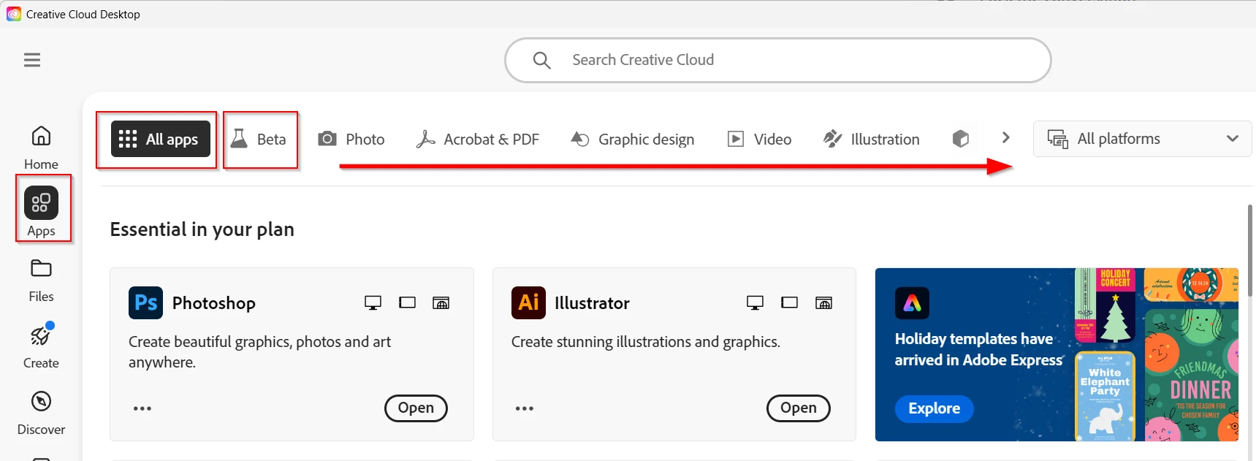Click the Illustrator desktop platform icon
The width and height of the screenshot is (1256, 461).
755,302
